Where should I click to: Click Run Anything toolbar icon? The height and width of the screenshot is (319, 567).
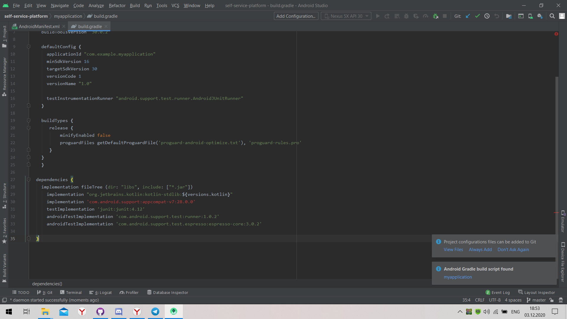click(521, 16)
